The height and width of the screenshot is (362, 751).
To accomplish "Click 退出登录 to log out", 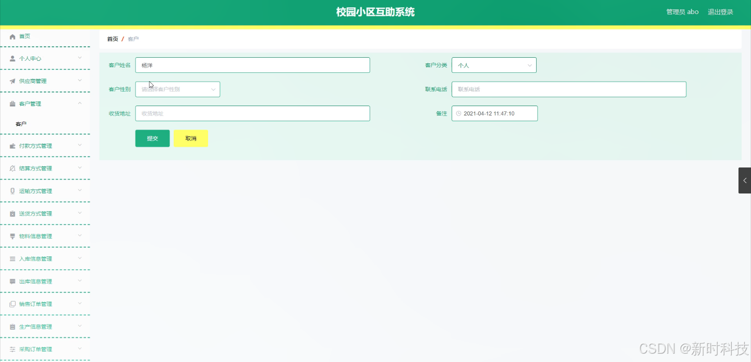I will 720,11.
